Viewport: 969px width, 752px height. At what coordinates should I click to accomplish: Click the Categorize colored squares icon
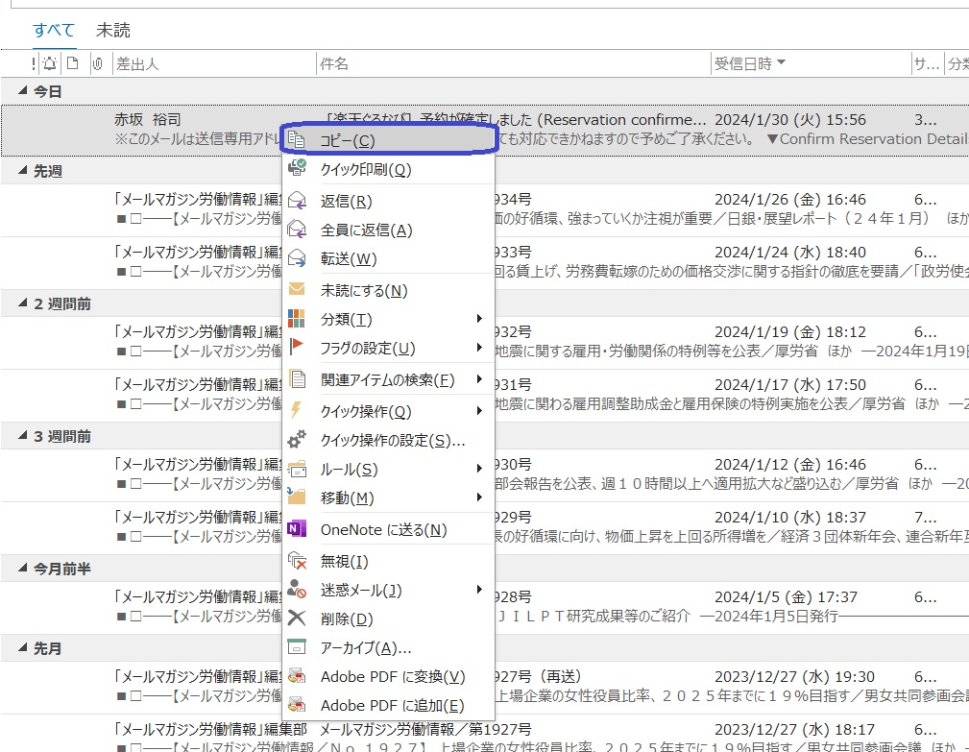[x=297, y=319]
